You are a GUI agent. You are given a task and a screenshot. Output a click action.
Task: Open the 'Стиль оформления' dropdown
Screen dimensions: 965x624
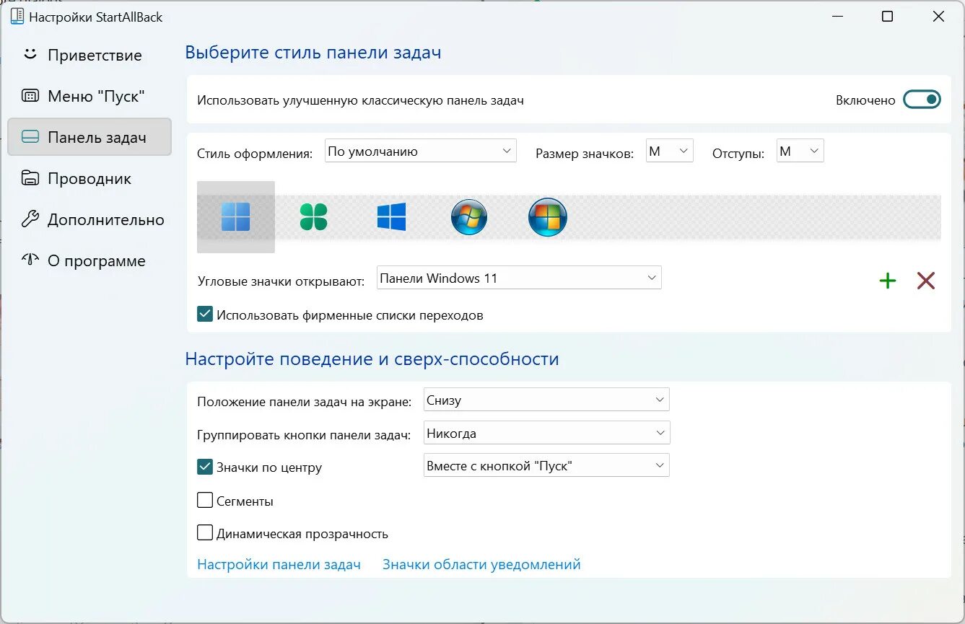click(421, 151)
